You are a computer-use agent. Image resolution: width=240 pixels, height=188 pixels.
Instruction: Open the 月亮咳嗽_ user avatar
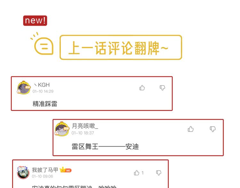pos(62,129)
